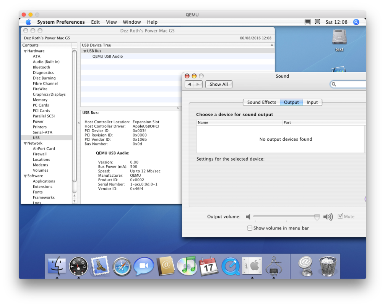Open the View menu
The height and width of the screenshot is (306, 385).
coord(111,22)
